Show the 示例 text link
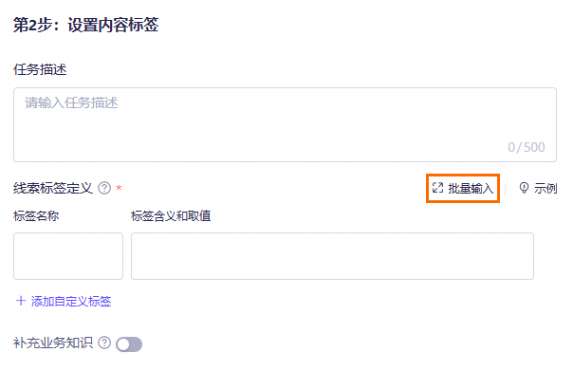Screen dimensions: 573x371 [x=545, y=188]
